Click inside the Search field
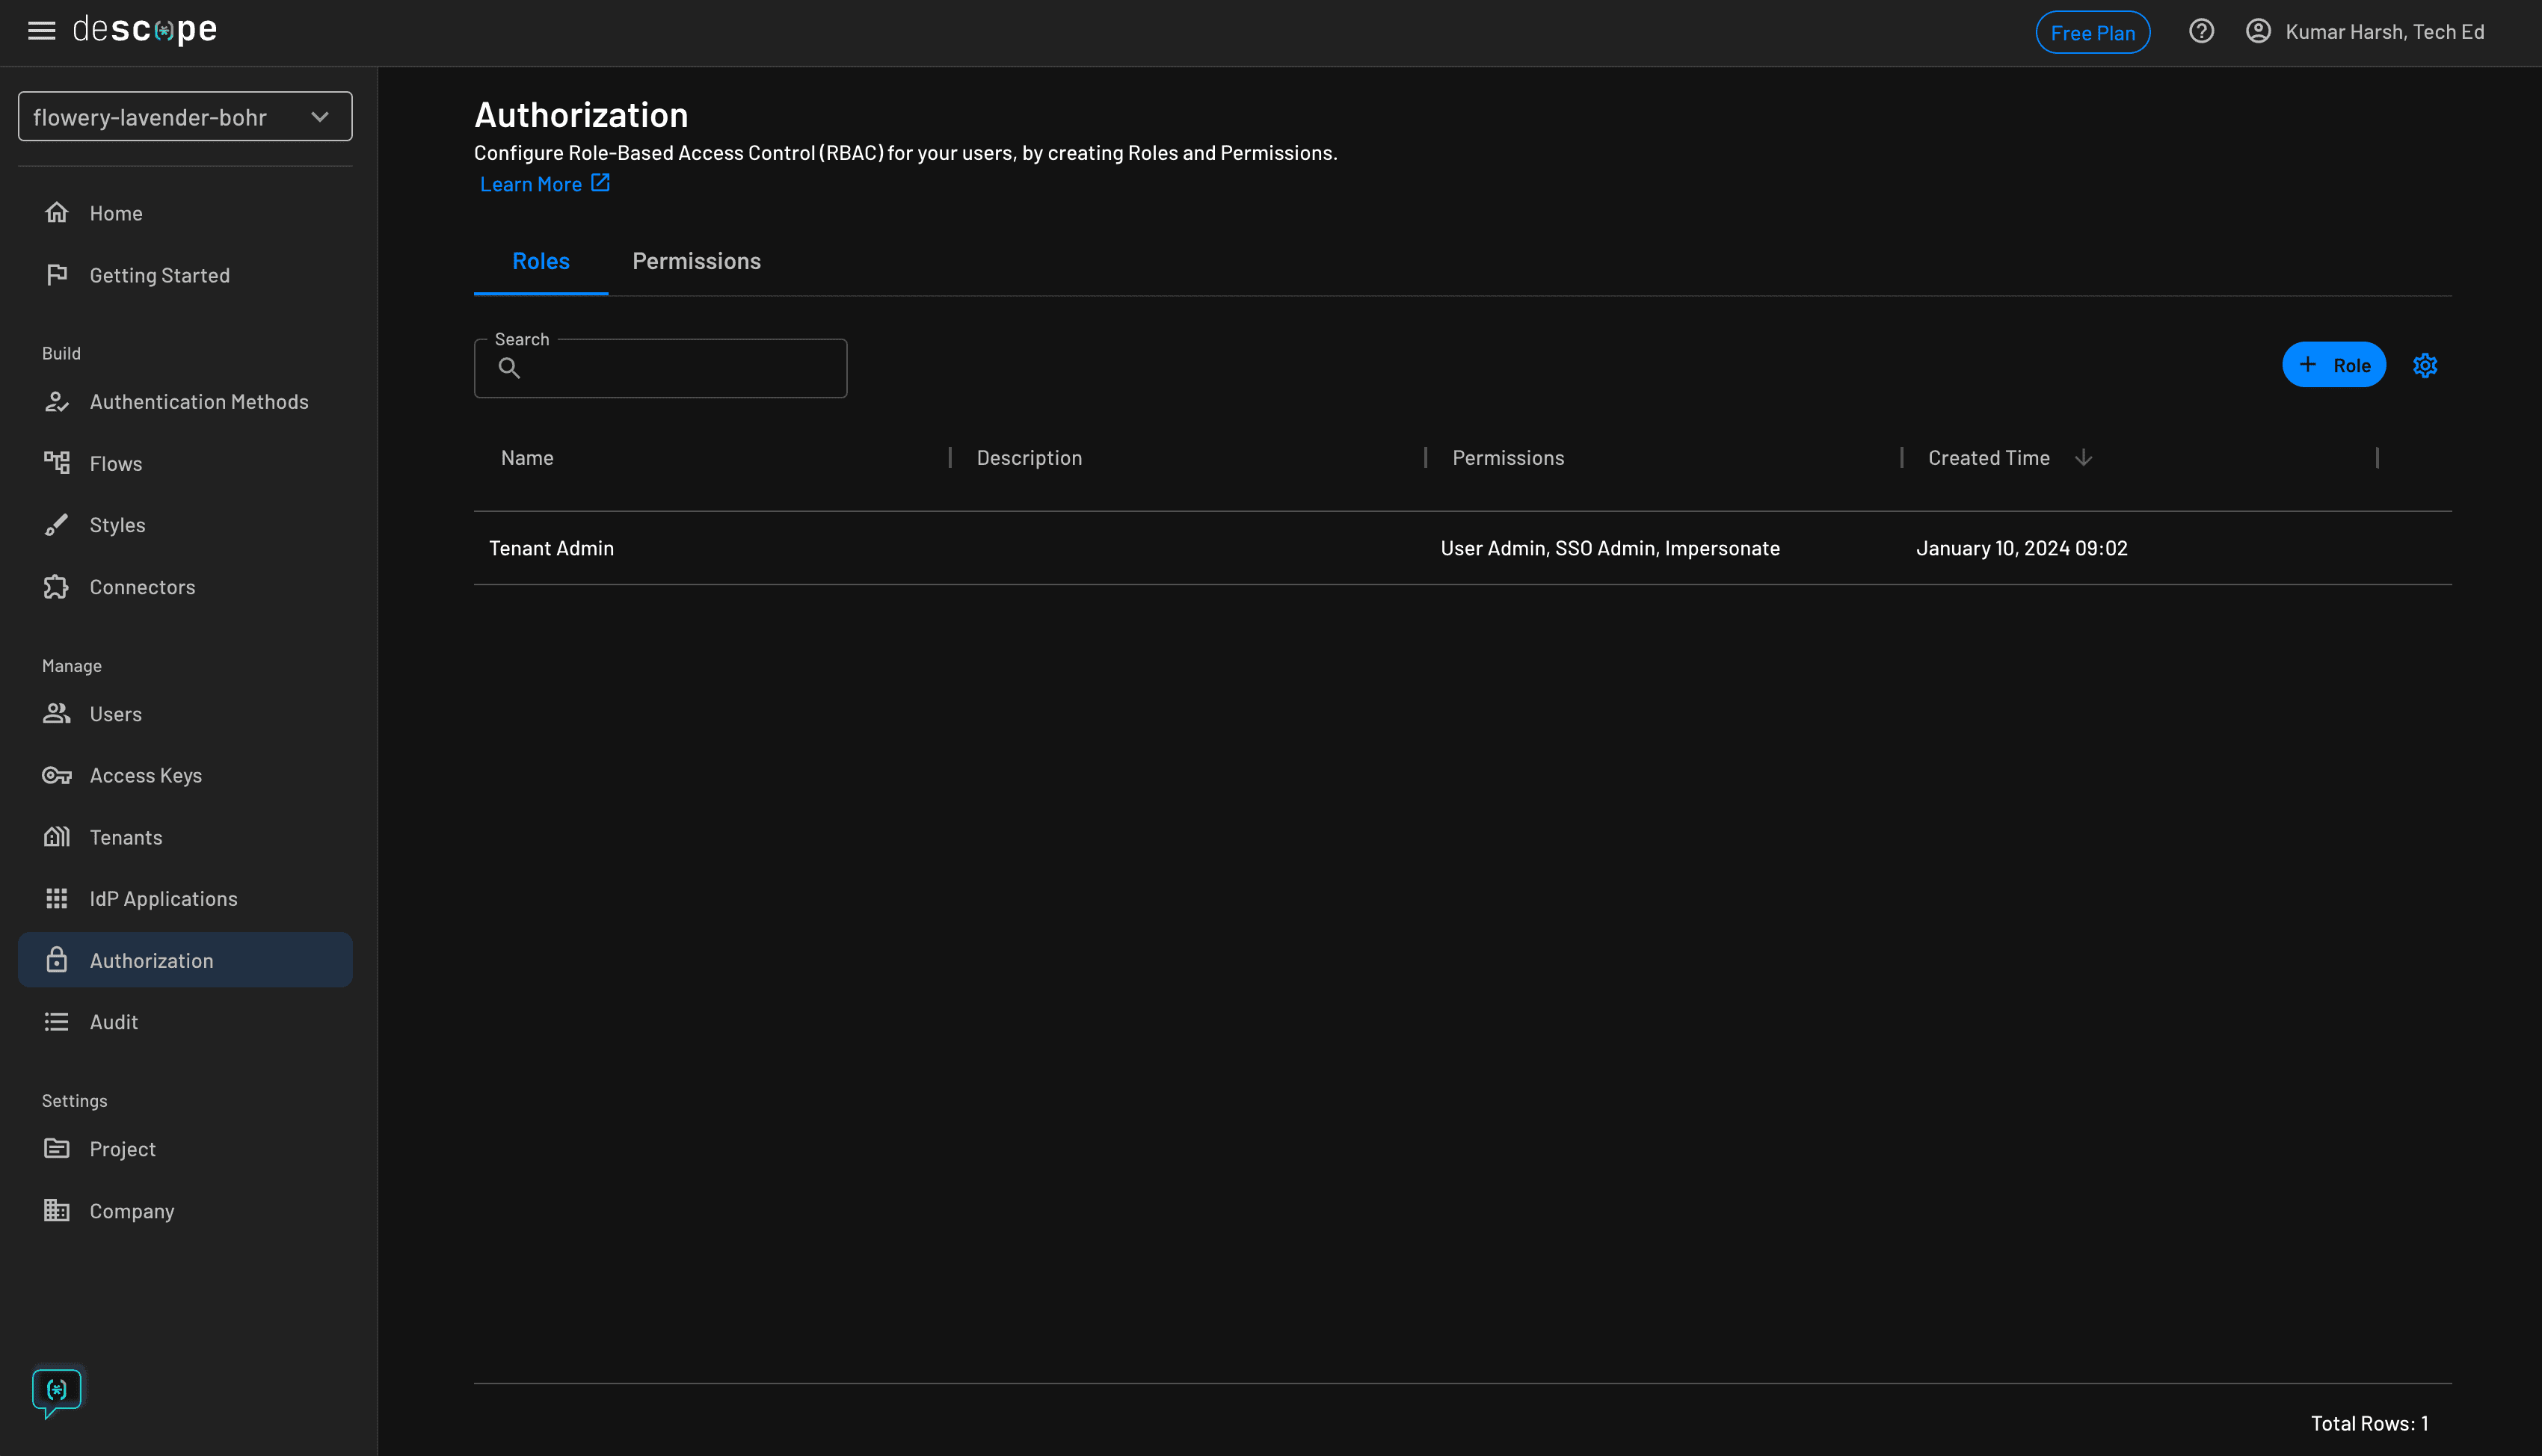2542x1456 pixels. tap(660, 367)
